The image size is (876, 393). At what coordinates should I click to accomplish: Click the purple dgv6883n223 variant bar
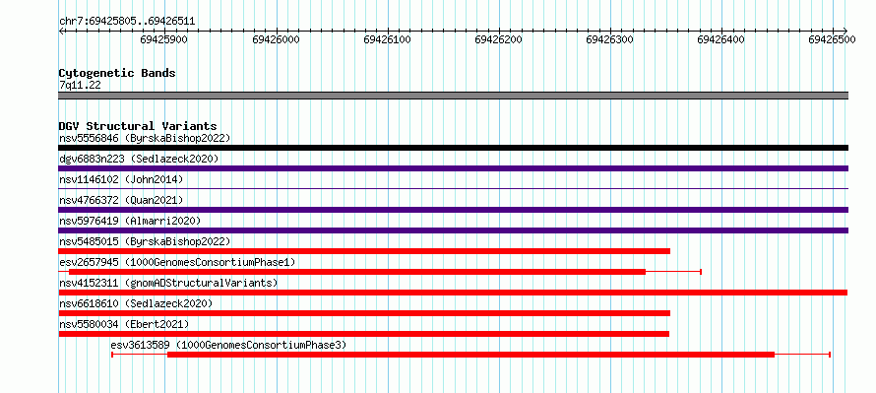pyautogui.click(x=454, y=168)
